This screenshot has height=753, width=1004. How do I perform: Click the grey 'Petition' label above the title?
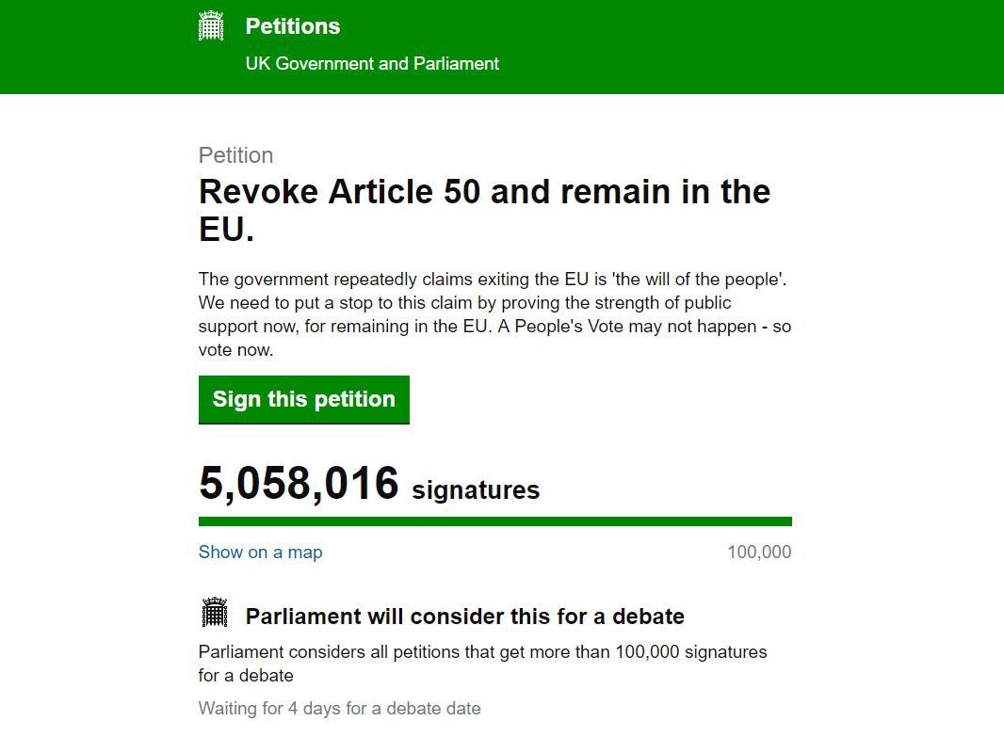(235, 155)
